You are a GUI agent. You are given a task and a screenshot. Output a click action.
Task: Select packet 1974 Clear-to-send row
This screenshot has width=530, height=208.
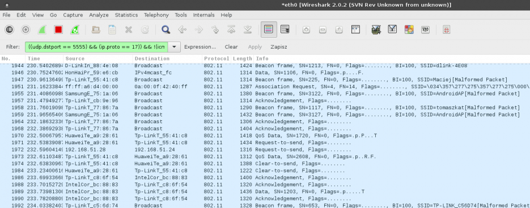265,163
